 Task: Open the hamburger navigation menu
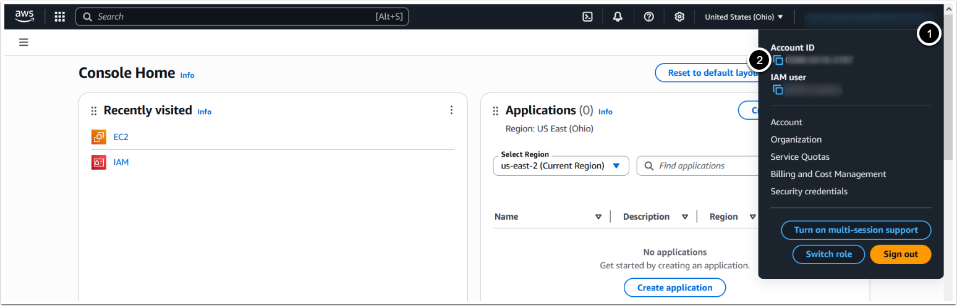(x=23, y=43)
